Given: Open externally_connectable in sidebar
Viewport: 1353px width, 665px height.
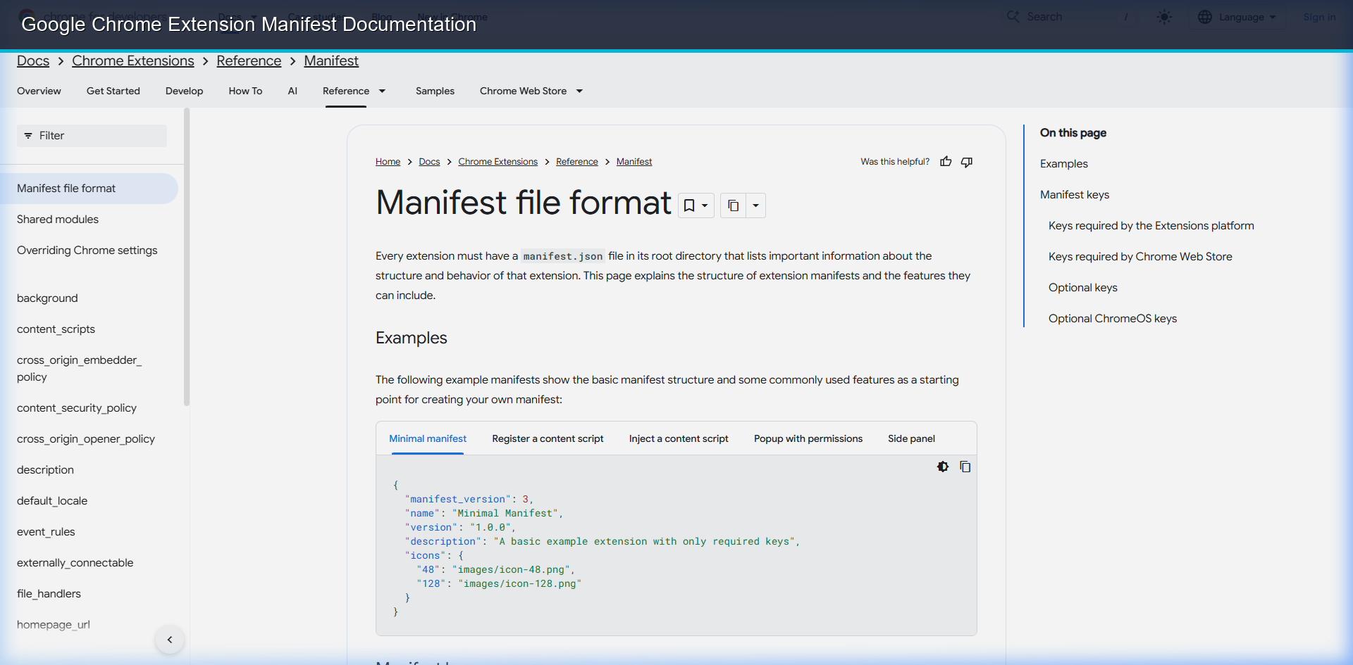Looking at the screenshot, I should [75, 563].
